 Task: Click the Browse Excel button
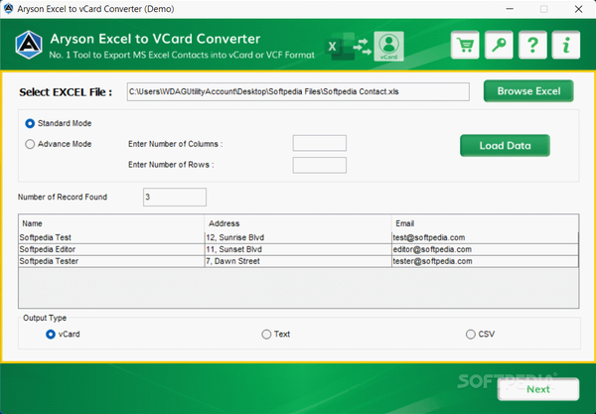528,91
